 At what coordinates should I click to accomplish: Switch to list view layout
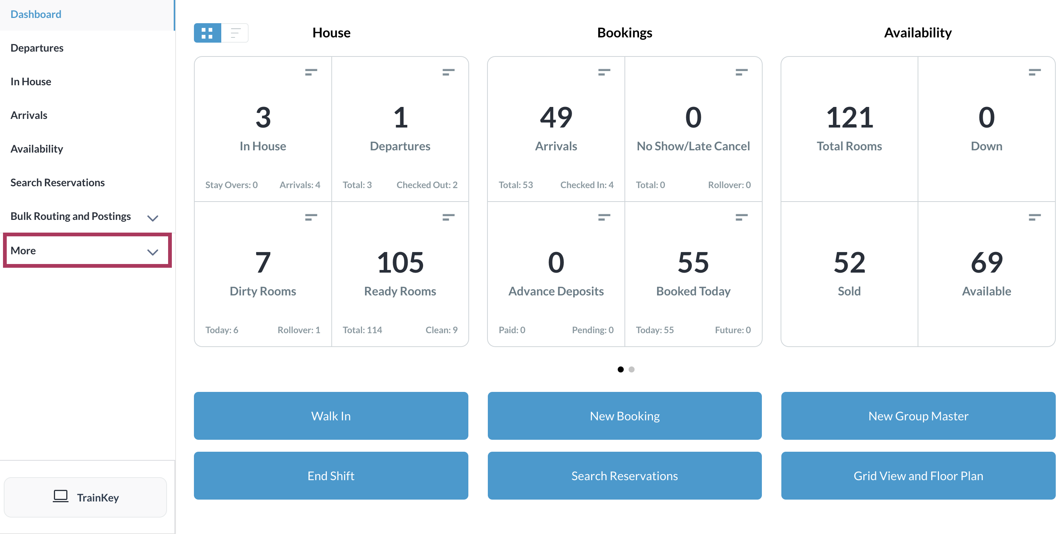[x=235, y=33]
